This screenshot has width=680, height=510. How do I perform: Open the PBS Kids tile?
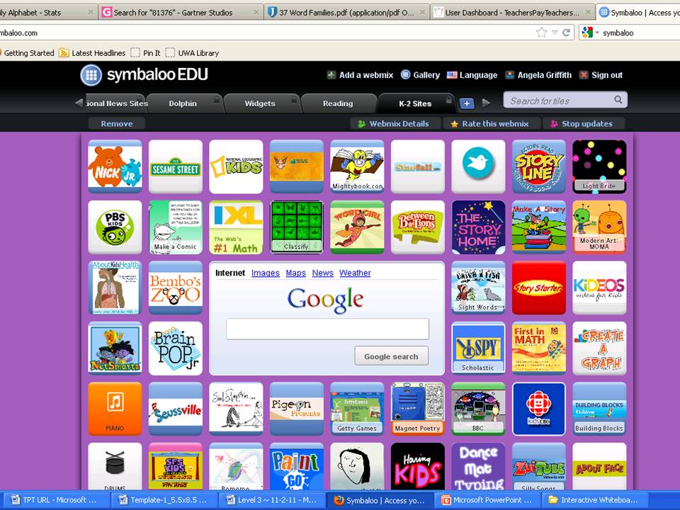[115, 227]
